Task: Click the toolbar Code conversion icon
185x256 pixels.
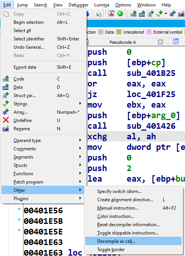Action: tap(133, 14)
